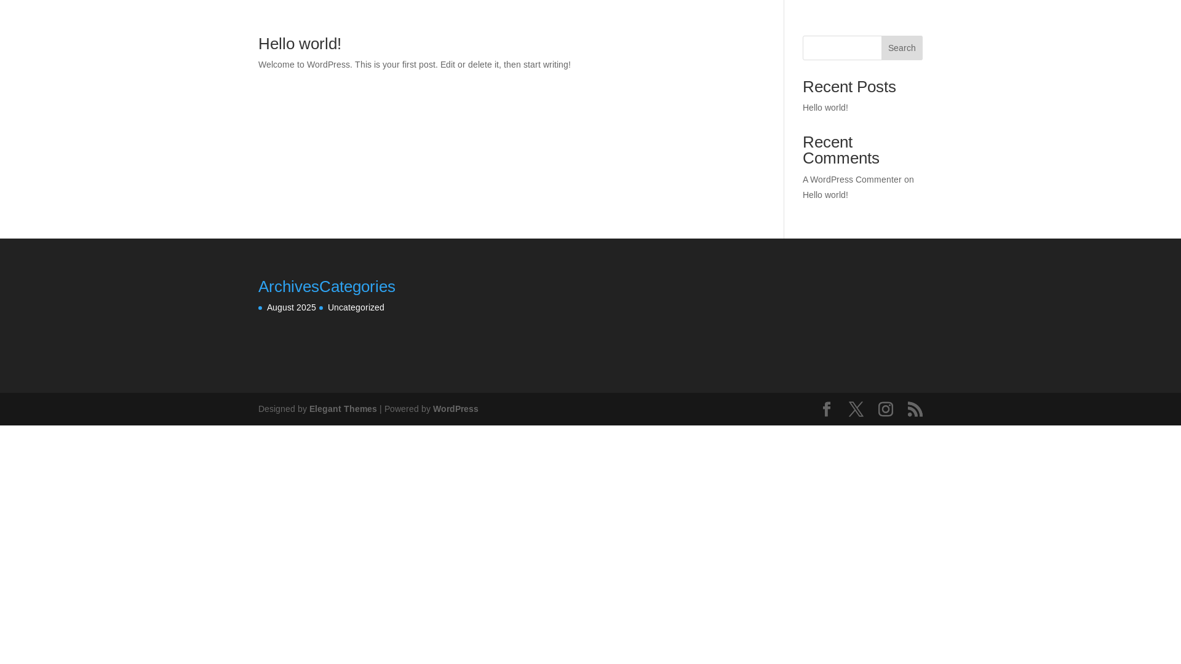Open the X (Twitter) footer icon
This screenshot has width=1181, height=664.
point(856,409)
